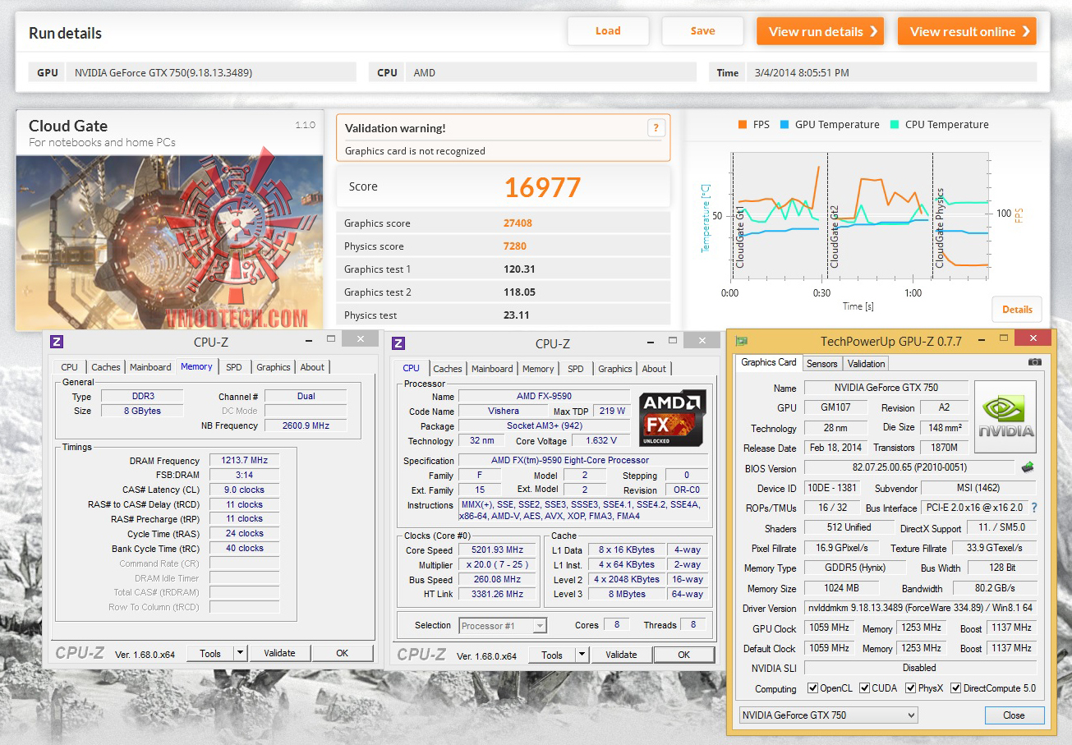Click the Graphics score value 27408
1072x745 pixels.
click(520, 223)
